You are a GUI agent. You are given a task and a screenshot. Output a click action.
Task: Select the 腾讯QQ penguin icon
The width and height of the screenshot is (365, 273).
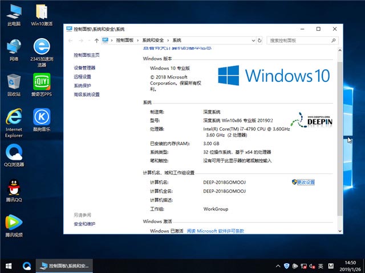(x=14, y=191)
